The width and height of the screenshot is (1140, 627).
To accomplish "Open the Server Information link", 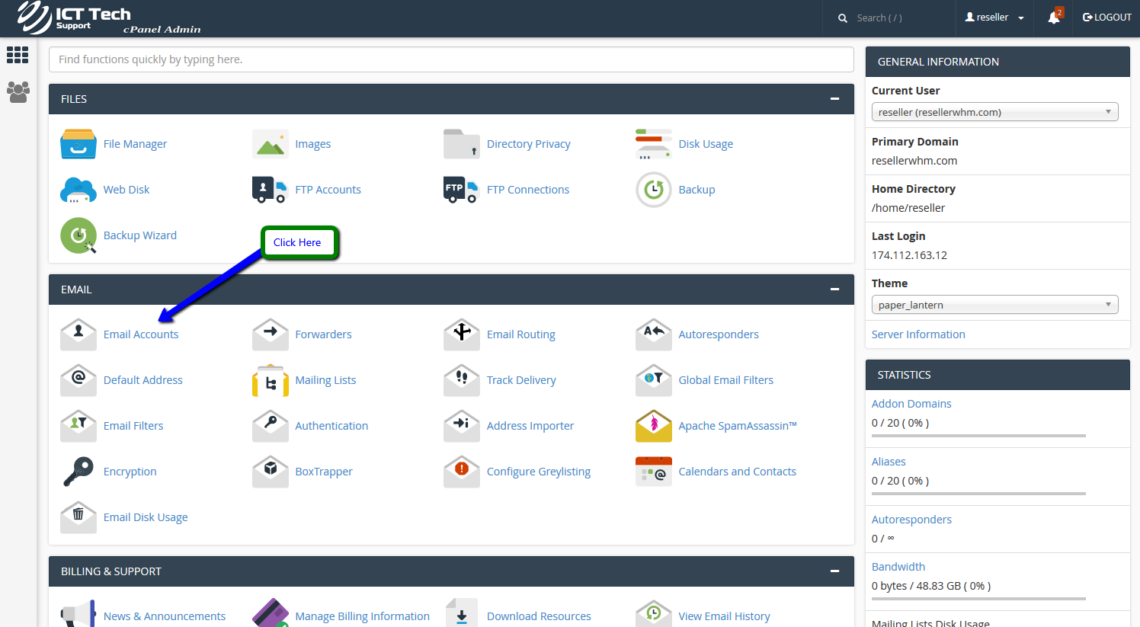I will [x=918, y=334].
